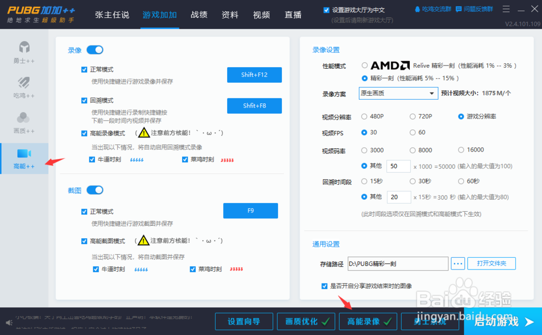The width and height of the screenshot is (542, 335).
Task: Click the custom replay field showing 20
Action: (399, 197)
